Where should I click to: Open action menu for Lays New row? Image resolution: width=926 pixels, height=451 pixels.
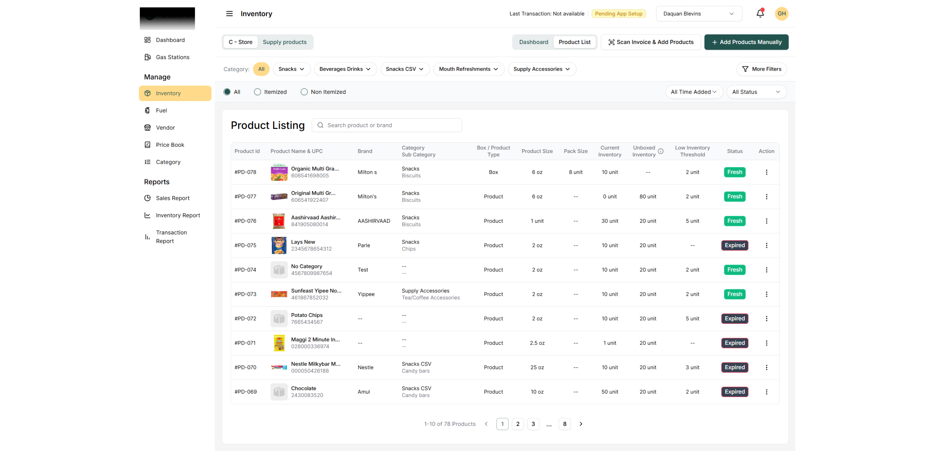(x=767, y=245)
